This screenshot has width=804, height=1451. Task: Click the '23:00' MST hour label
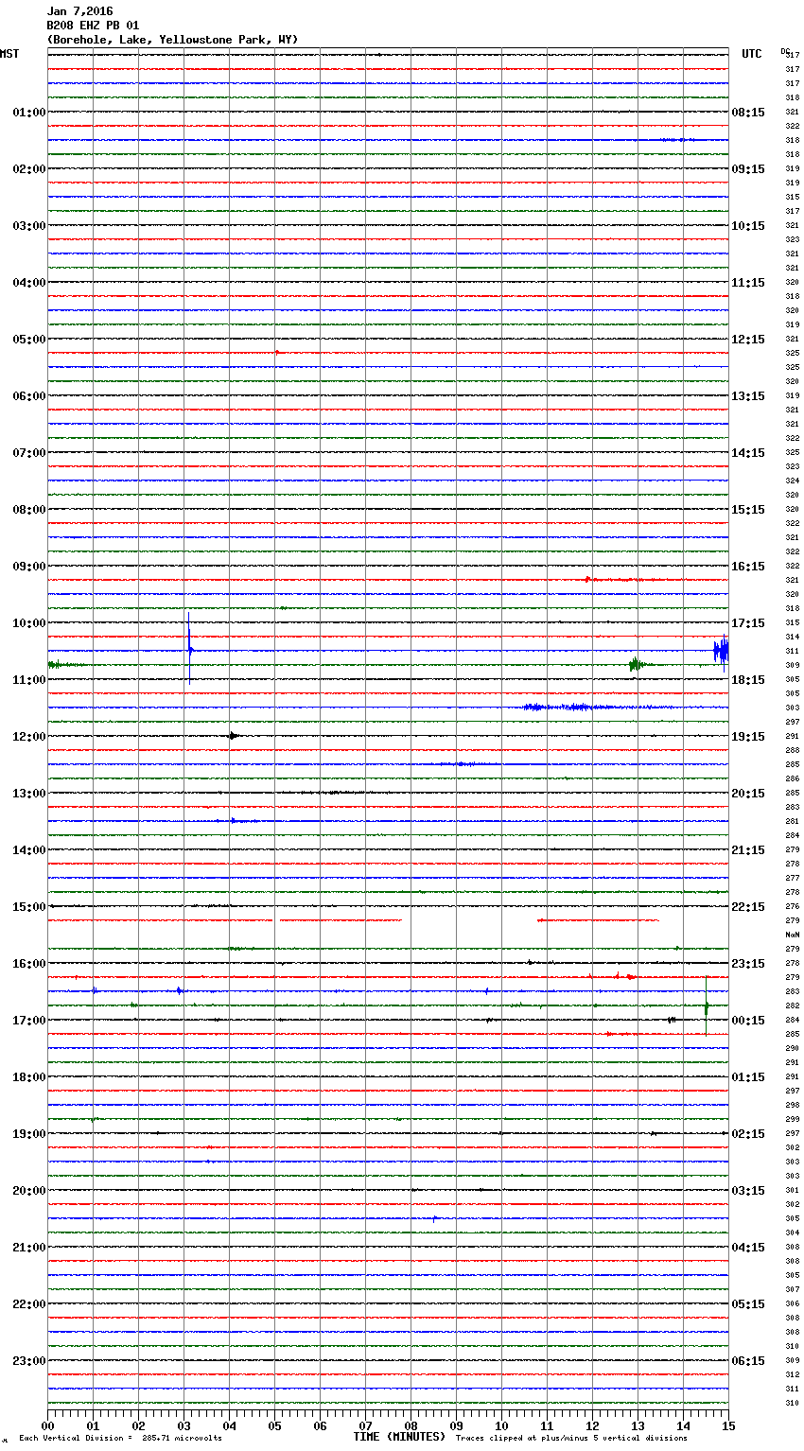point(29,1361)
